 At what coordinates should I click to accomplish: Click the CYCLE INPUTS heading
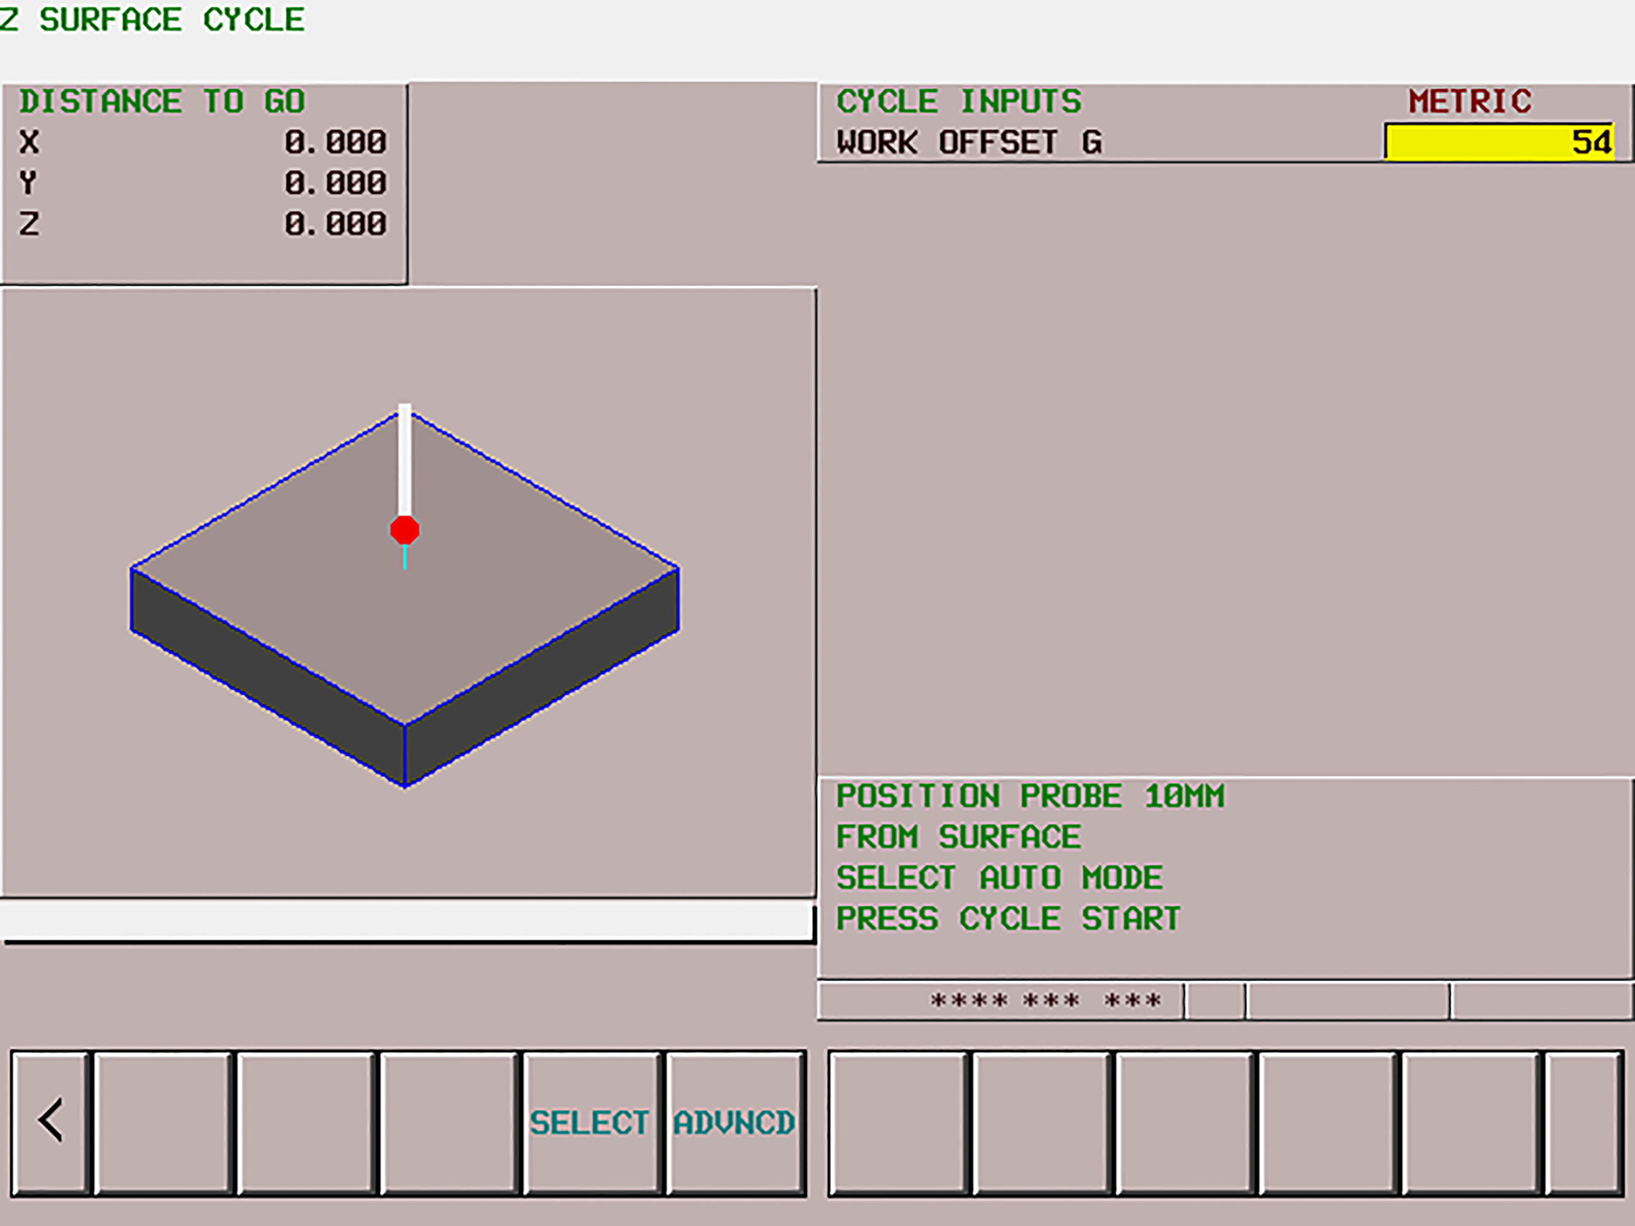pos(959,101)
